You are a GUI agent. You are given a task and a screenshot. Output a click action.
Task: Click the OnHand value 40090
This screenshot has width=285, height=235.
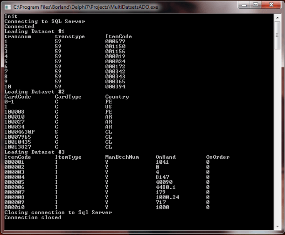[x=164, y=182]
